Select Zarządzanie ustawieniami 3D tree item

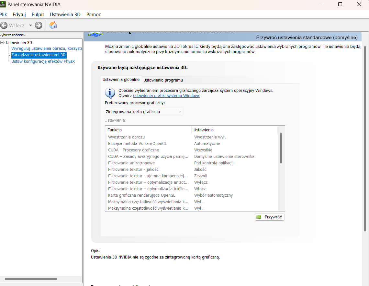pos(39,55)
